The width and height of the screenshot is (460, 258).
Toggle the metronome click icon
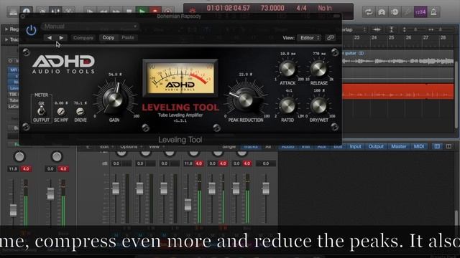433,12
